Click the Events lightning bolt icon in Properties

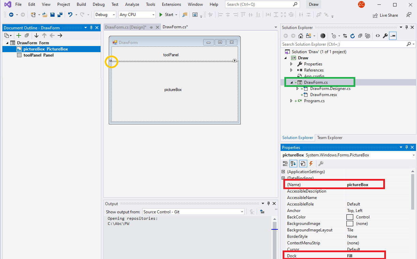coord(311,164)
